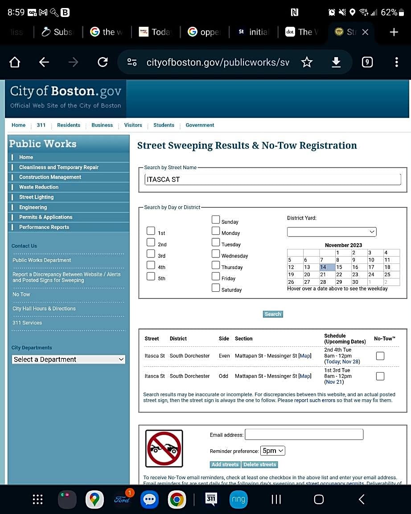Select November 28 on the calendar
411x514 pixels.
pyautogui.click(x=327, y=282)
